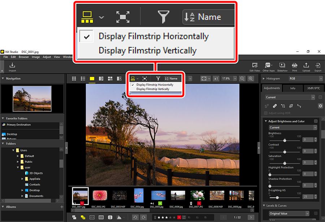This screenshot has width=325, height=222.
Task: Switch to the Info tab
Action: point(292,88)
